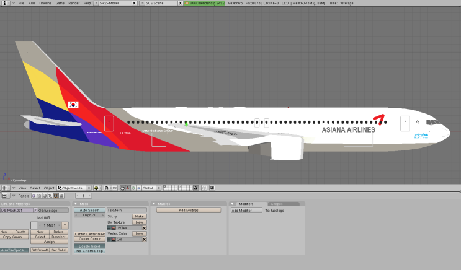Click the proportional edit circle icon
461x270 pixels.
(204, 188)
